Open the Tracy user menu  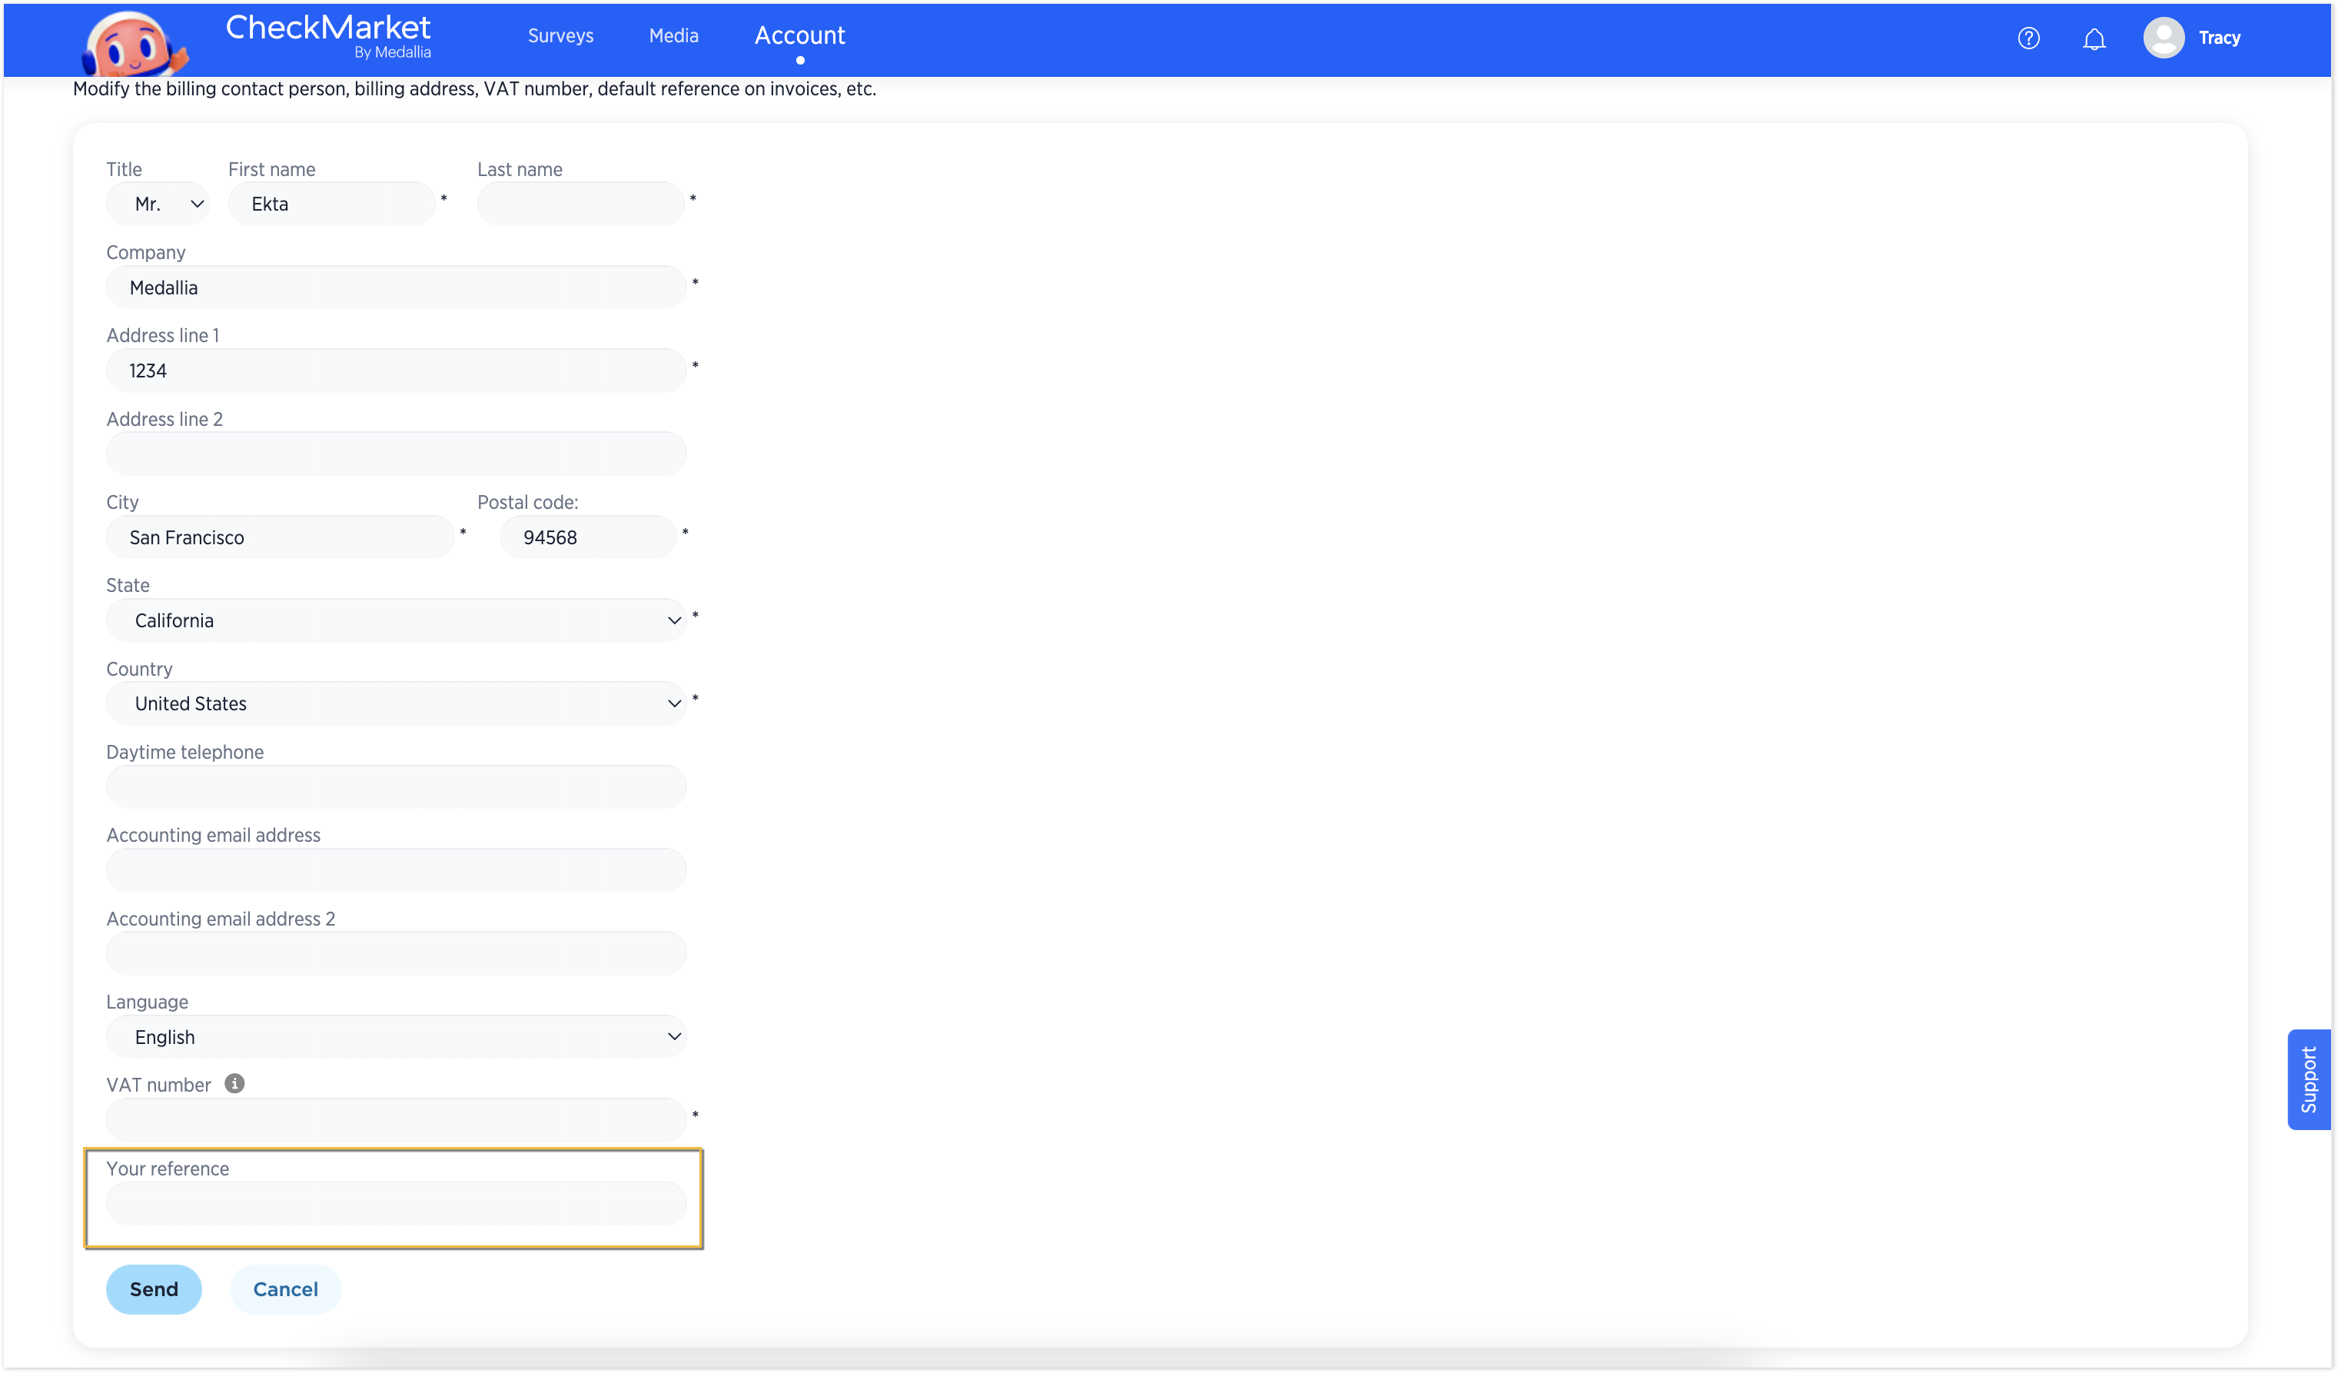coord(2218,38)
